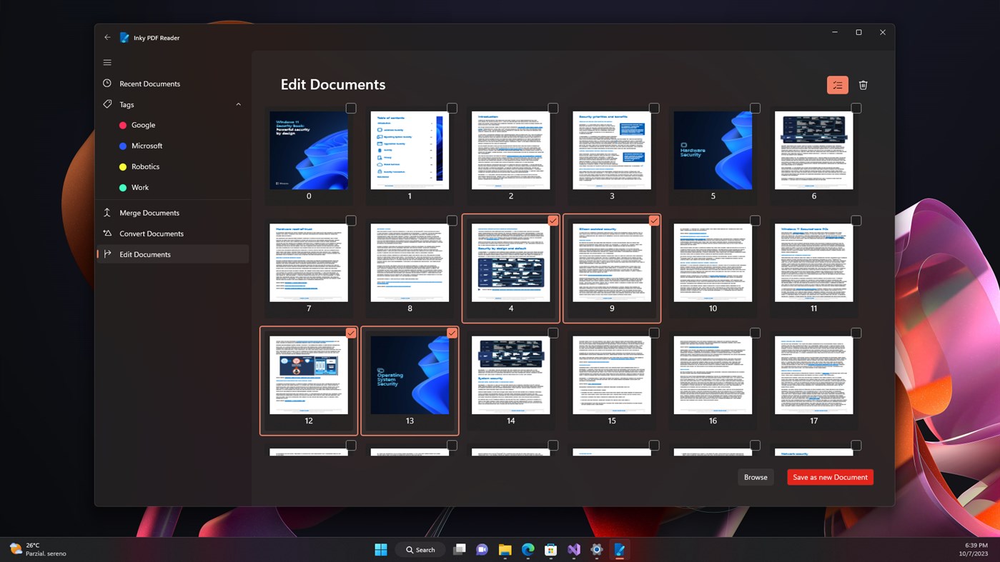Click the Merge Documents icon
This screenshot has height=562, width=1000.
[107, 212]
